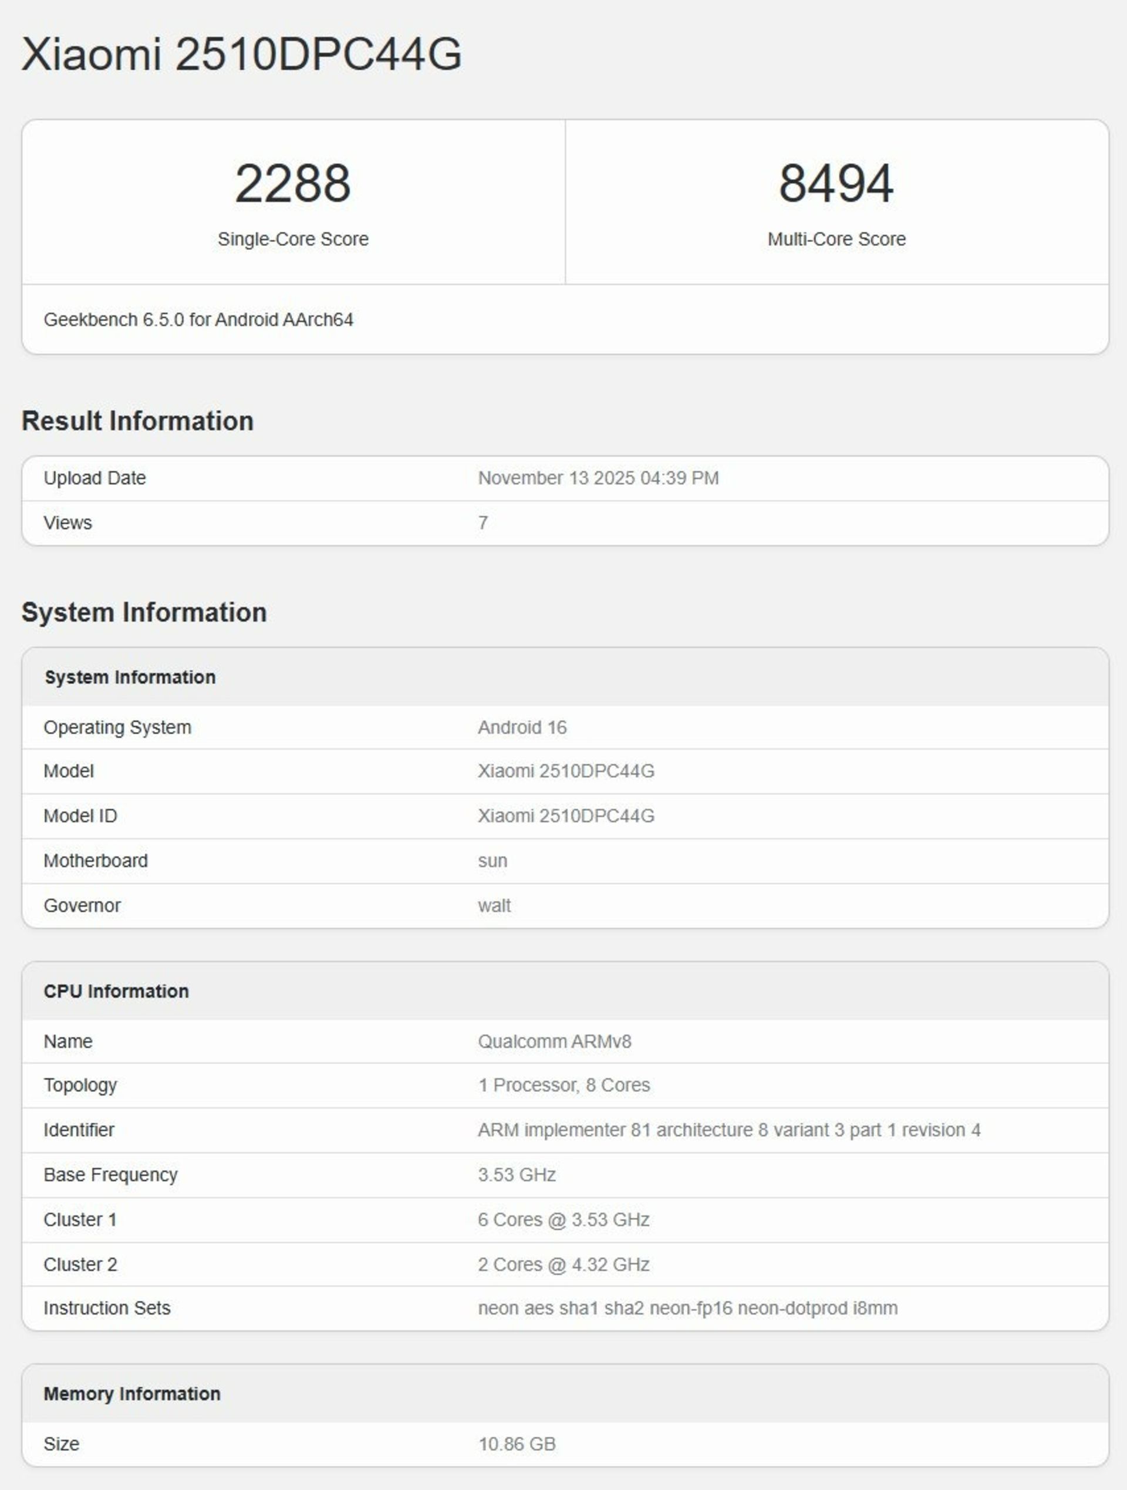Click the Result Information heading
The height and width of the screenshot is (1490, 1127).
tap(137, 421)
